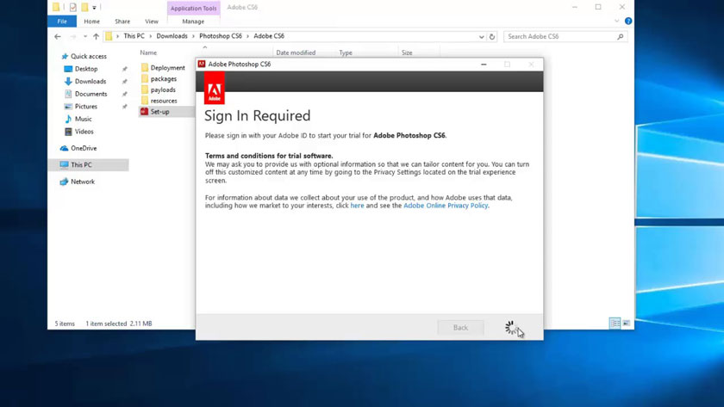
Task: Click the Downloads blue arrow icon in sidebar
Action: pyautogui.click(x=68, y=81)
